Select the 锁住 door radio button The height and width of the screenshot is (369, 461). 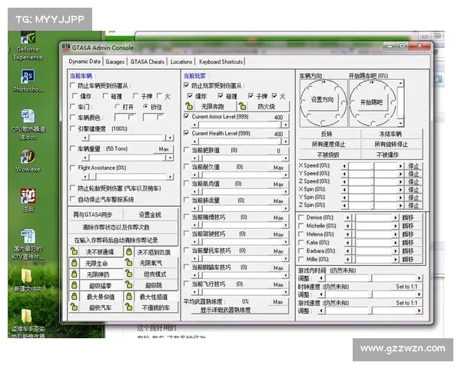145,107
